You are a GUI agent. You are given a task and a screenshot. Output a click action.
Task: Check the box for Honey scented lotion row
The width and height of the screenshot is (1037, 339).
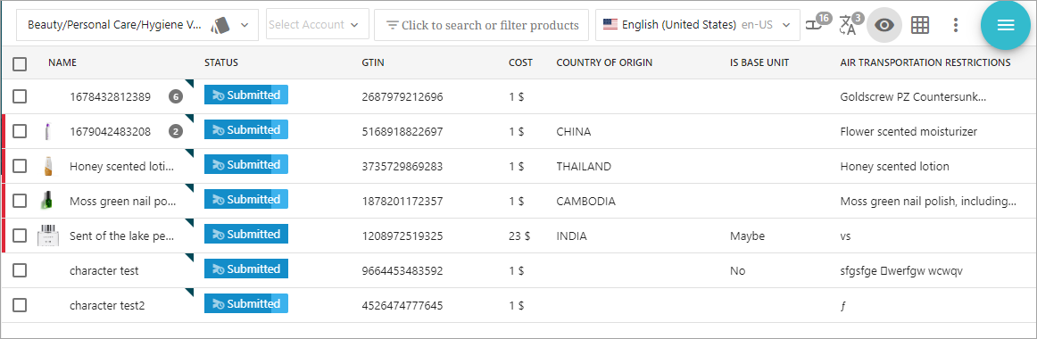20,166
